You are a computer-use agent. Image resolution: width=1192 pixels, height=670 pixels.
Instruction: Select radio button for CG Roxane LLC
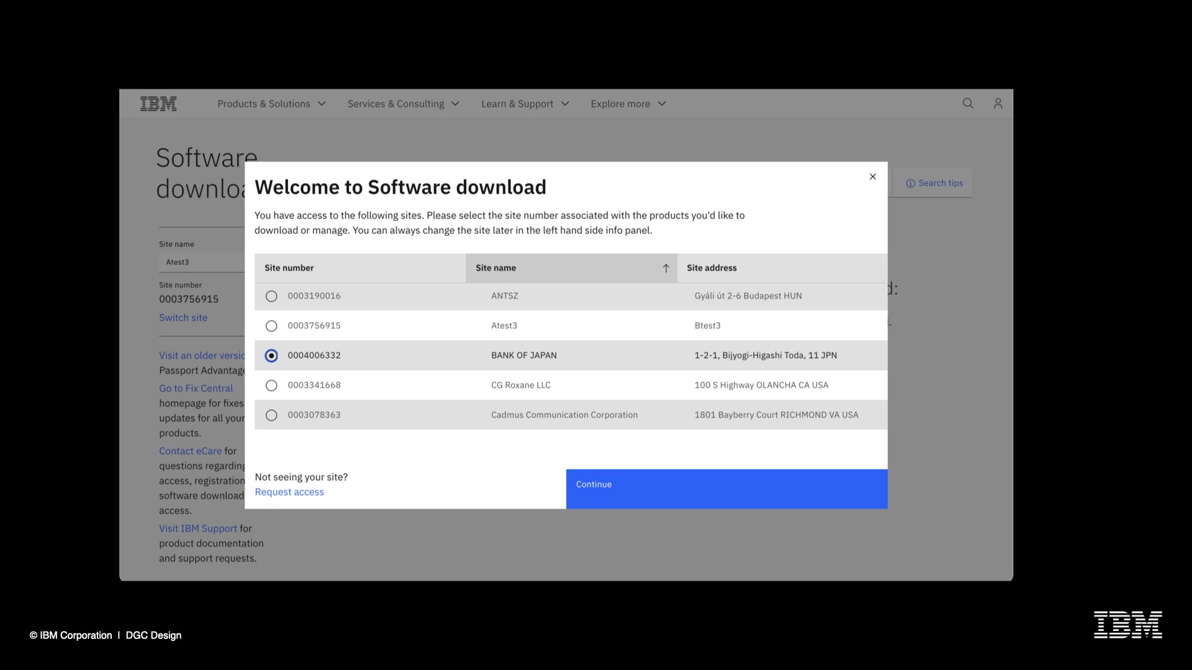point(271,385)
